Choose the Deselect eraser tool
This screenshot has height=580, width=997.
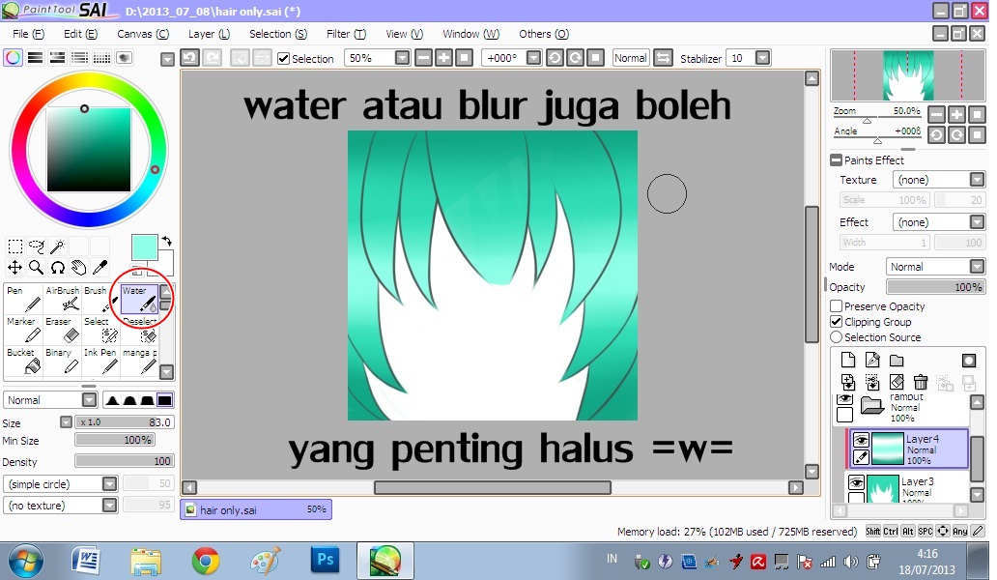139,330
